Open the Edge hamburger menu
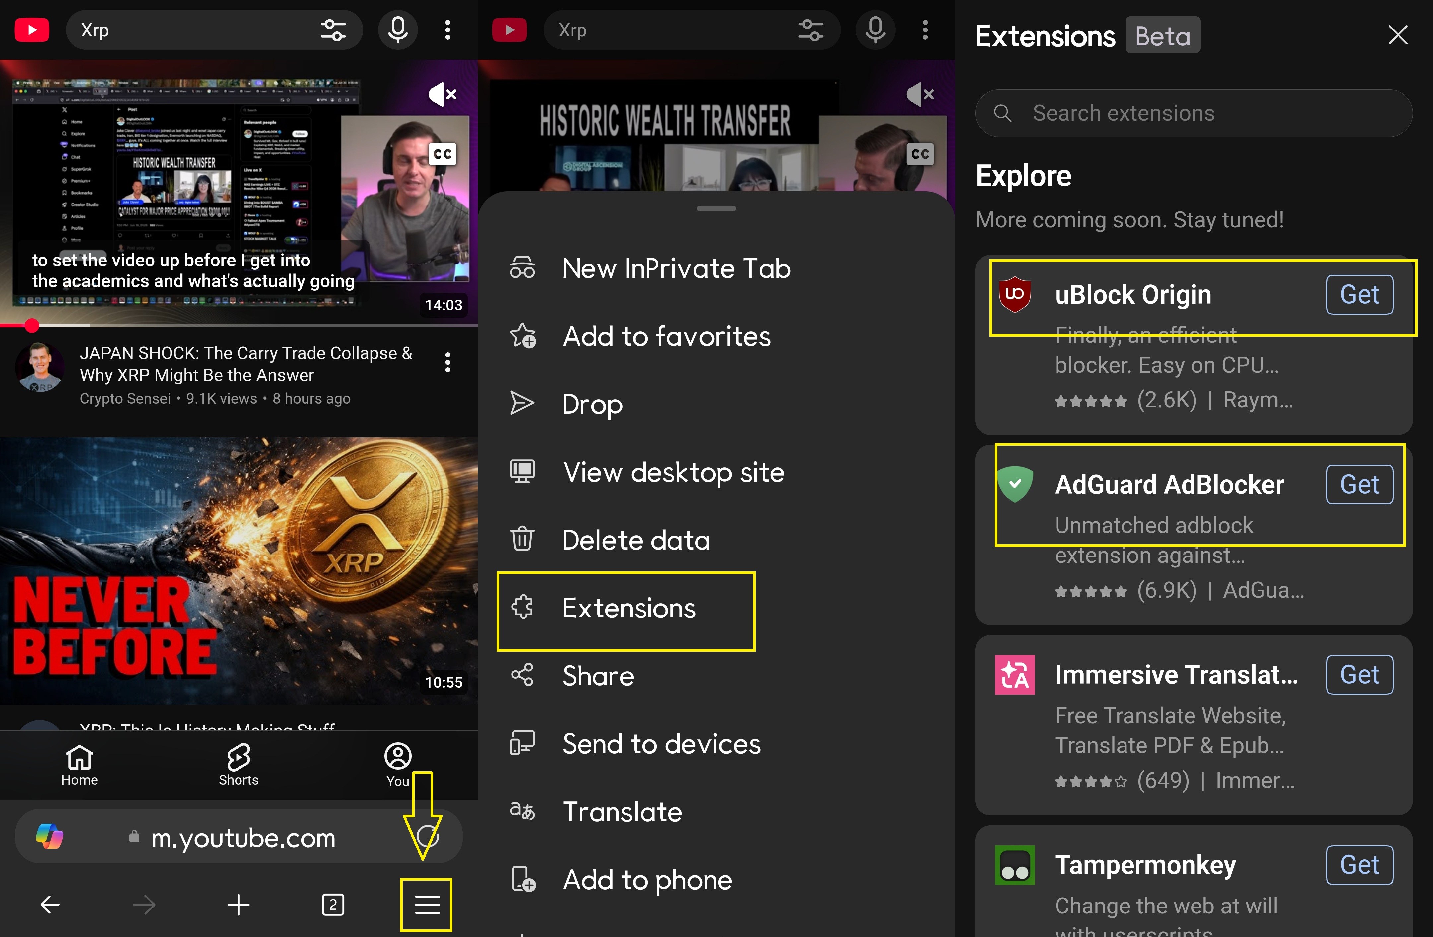The height and width of the screenshot is (937, 1433). click(427, 905)
